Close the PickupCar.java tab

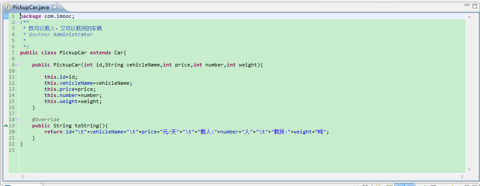pos(55,7)
